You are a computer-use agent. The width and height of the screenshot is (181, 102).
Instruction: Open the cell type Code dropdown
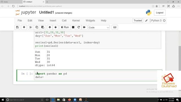coord(99,27)
